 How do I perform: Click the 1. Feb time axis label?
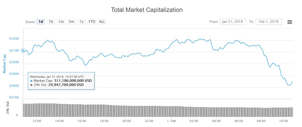(x=171, y=121)
